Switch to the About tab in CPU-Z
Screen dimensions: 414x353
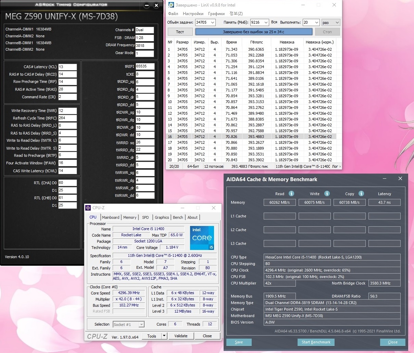click(192, 217)
